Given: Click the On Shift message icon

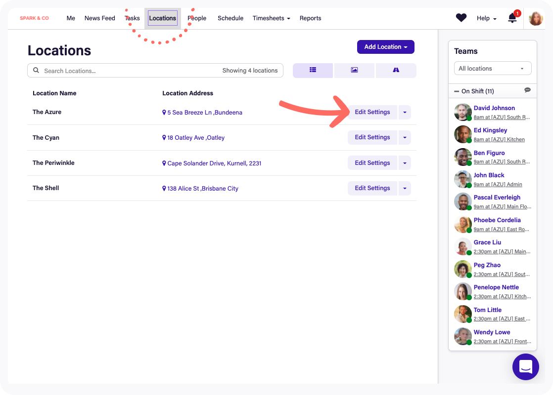Looking at the screenshot, I should click(527, 90).
